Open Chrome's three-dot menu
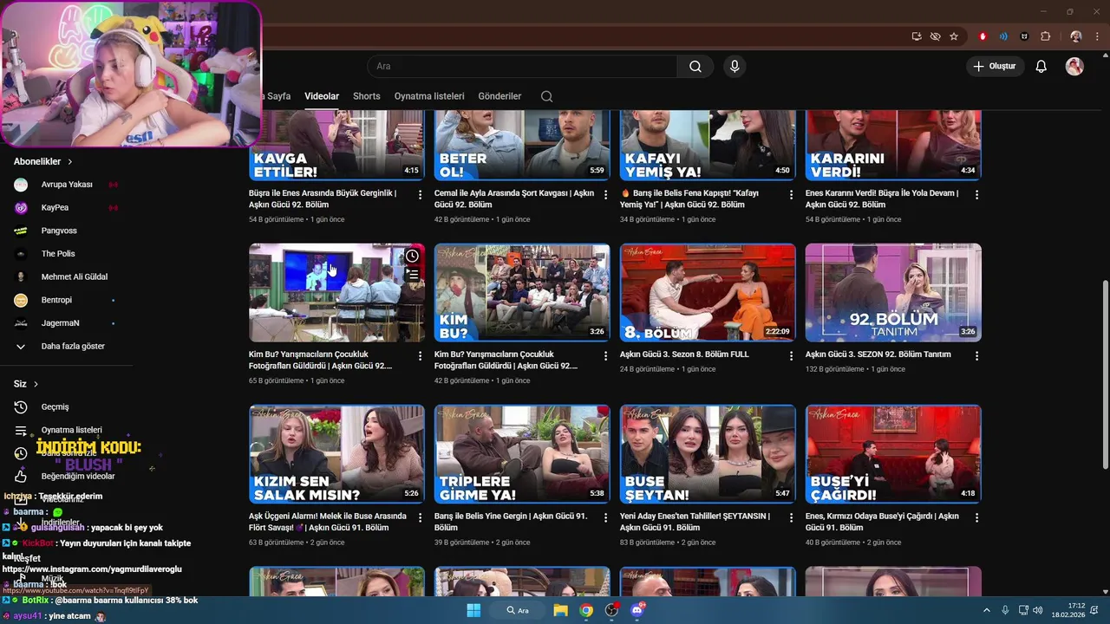The height and width of the screenshot is (624, 1110). 1096,36
